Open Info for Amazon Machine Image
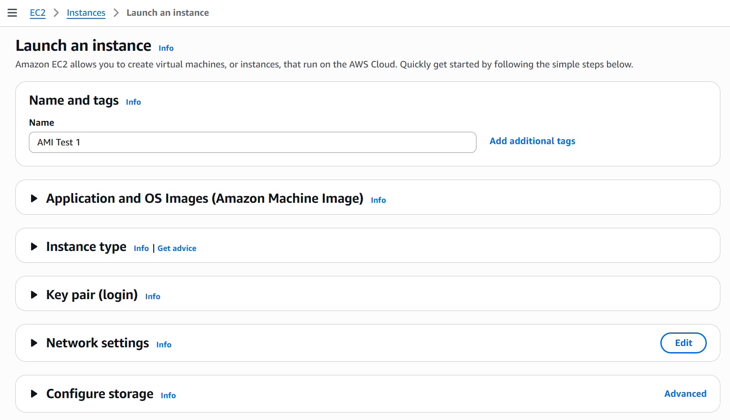The height and width of the screenshot is (420, 730). [x=378, y=200]
